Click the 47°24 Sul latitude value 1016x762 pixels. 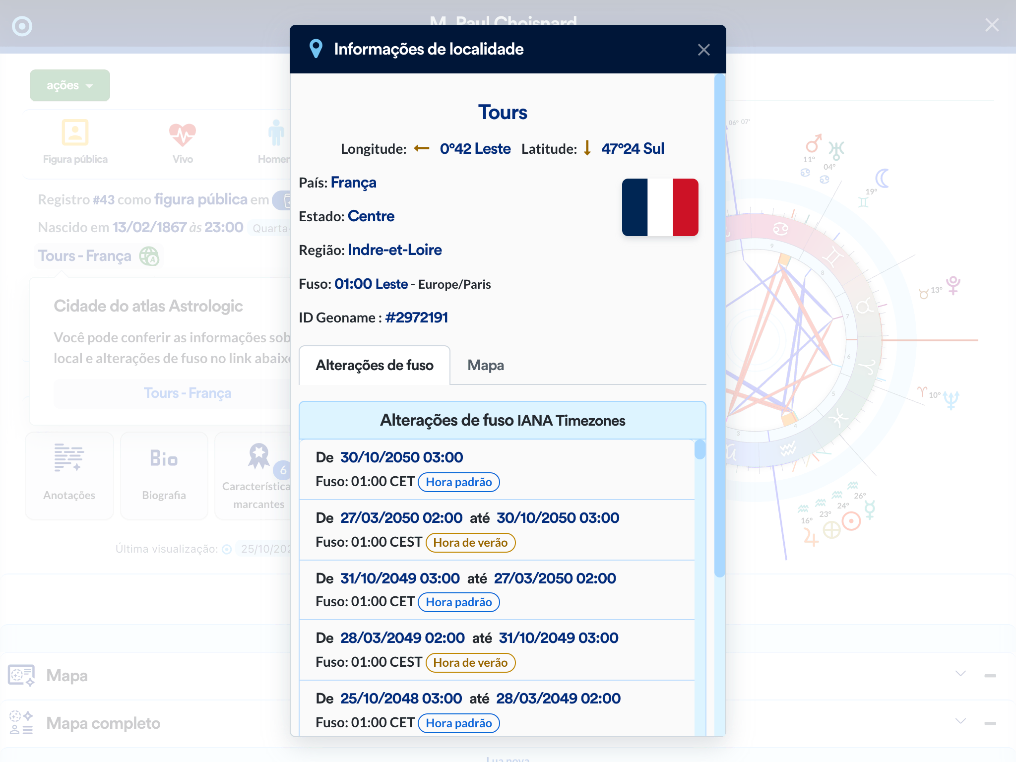coord(633,149)
